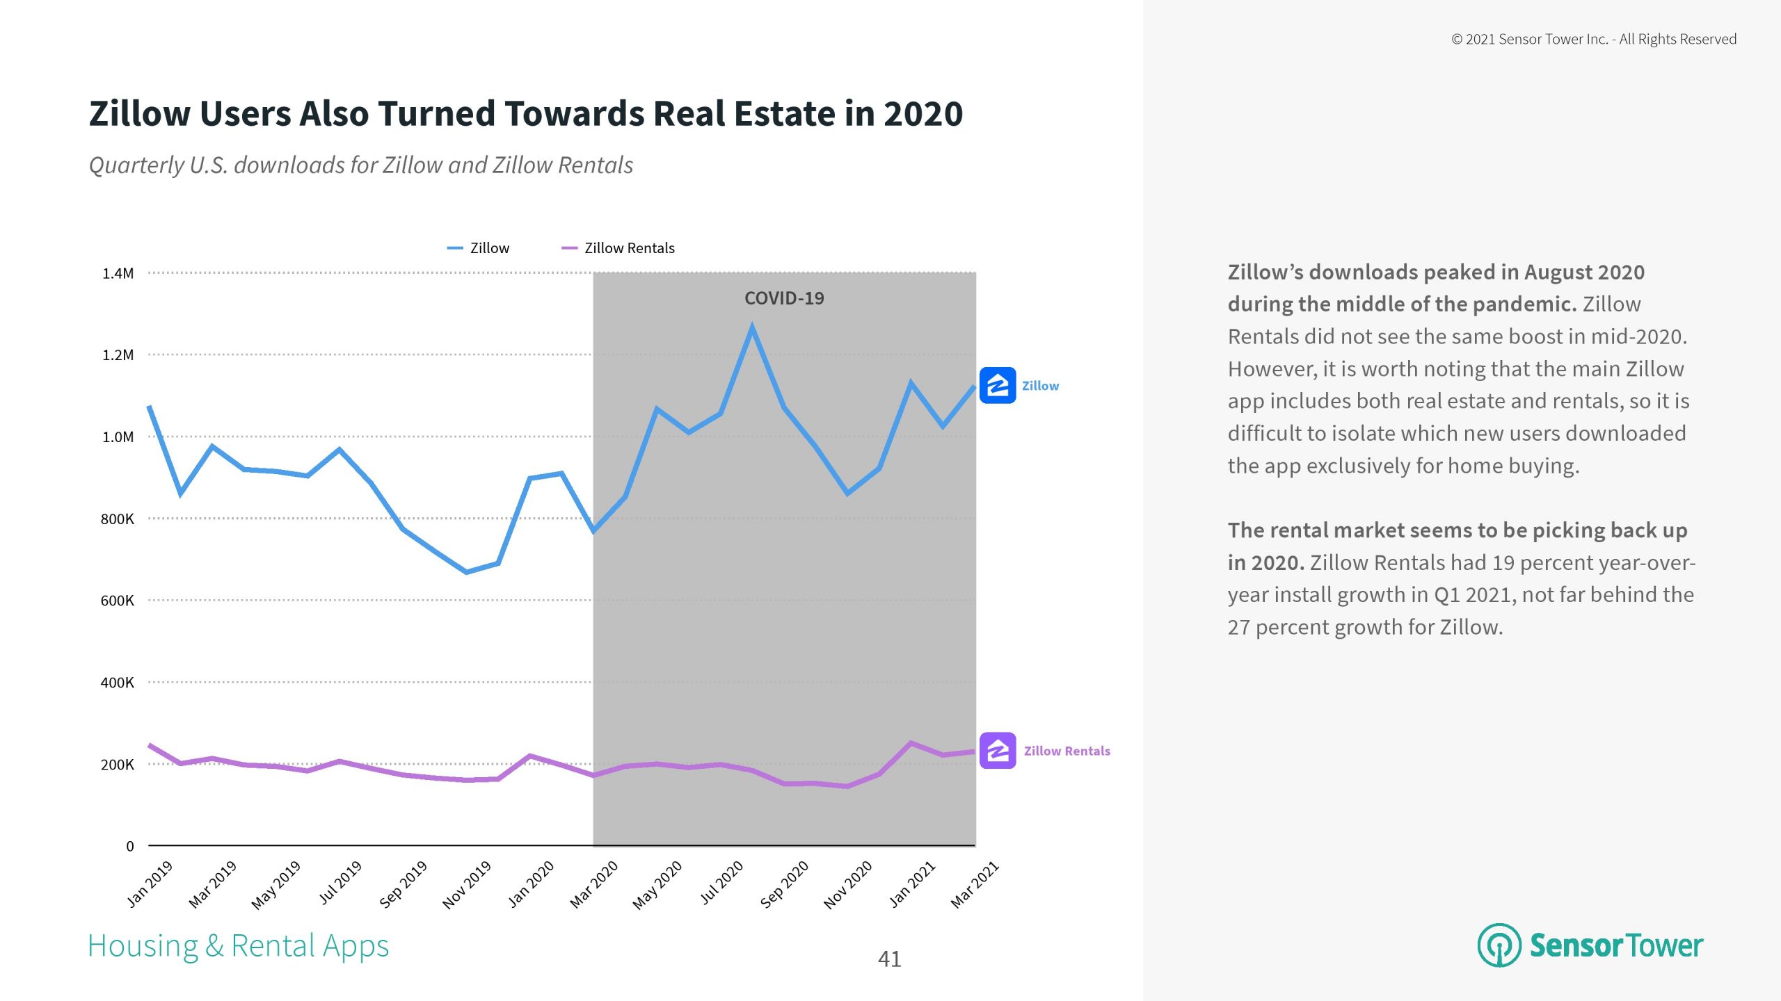Select the 'Zillow Rentals' legend label
Viewport: 1781px width, 1001px height.
click(629, 248)
